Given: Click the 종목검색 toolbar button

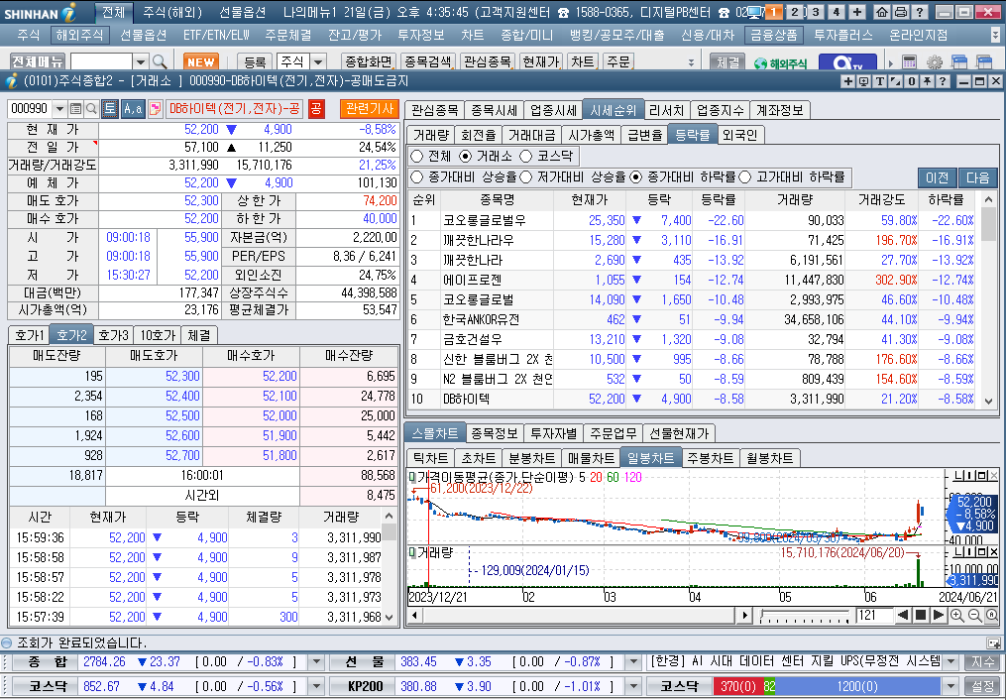Looking at the screenshot, I should (x=428, y=61).
